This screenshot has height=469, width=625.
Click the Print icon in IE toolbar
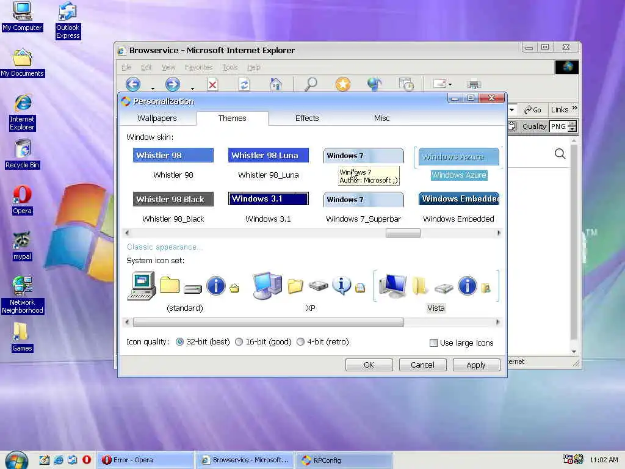tap(474, 84)
